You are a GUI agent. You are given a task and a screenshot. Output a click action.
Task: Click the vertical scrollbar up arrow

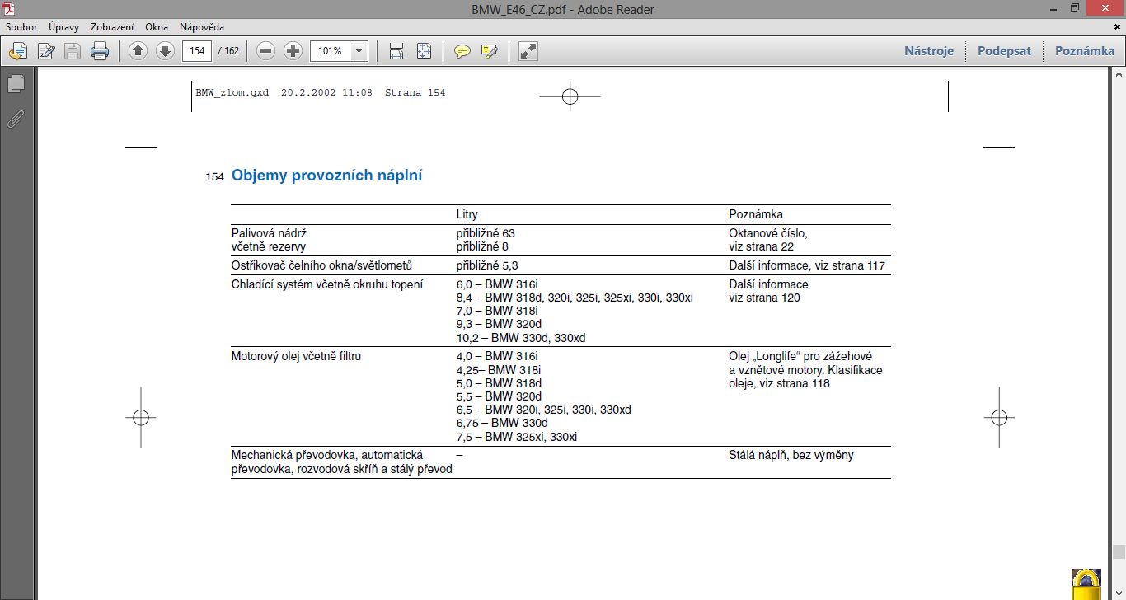pyautogui.click(x=1119, y=75)
